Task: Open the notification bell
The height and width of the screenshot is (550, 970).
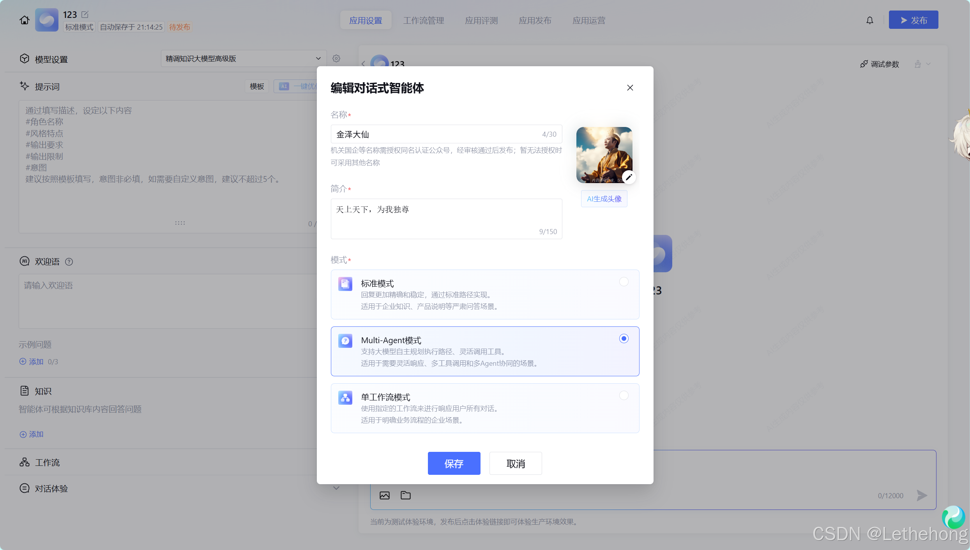Action: click(870, 20)
